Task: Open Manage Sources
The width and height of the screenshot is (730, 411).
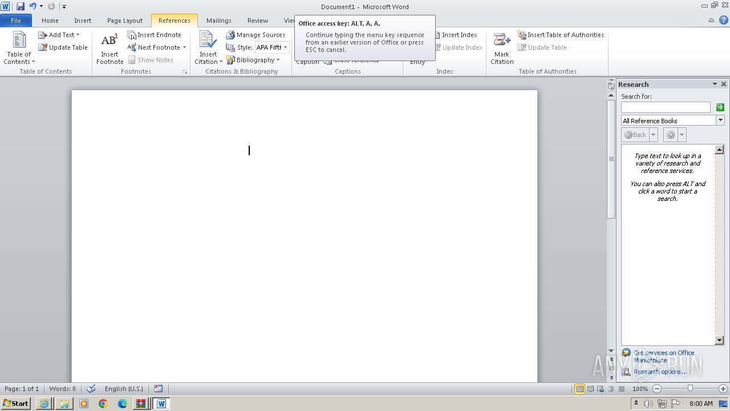Action: (255, 35)
